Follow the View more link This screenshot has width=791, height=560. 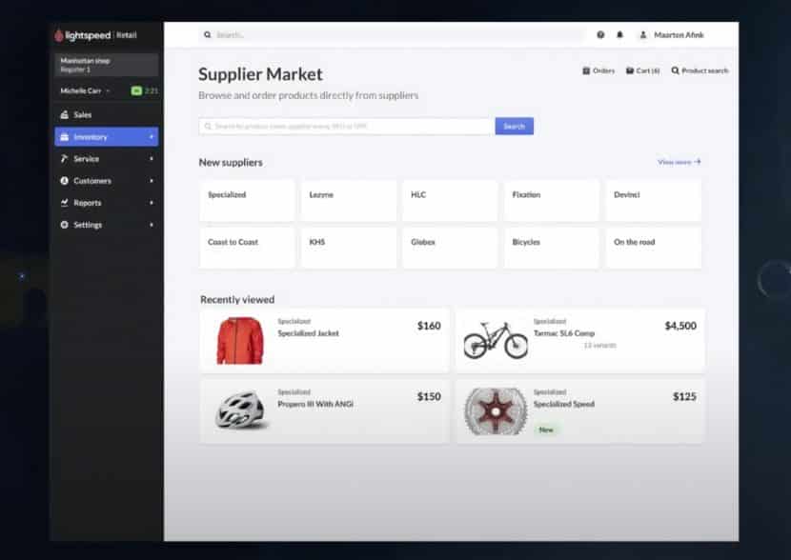pos(679,162)
